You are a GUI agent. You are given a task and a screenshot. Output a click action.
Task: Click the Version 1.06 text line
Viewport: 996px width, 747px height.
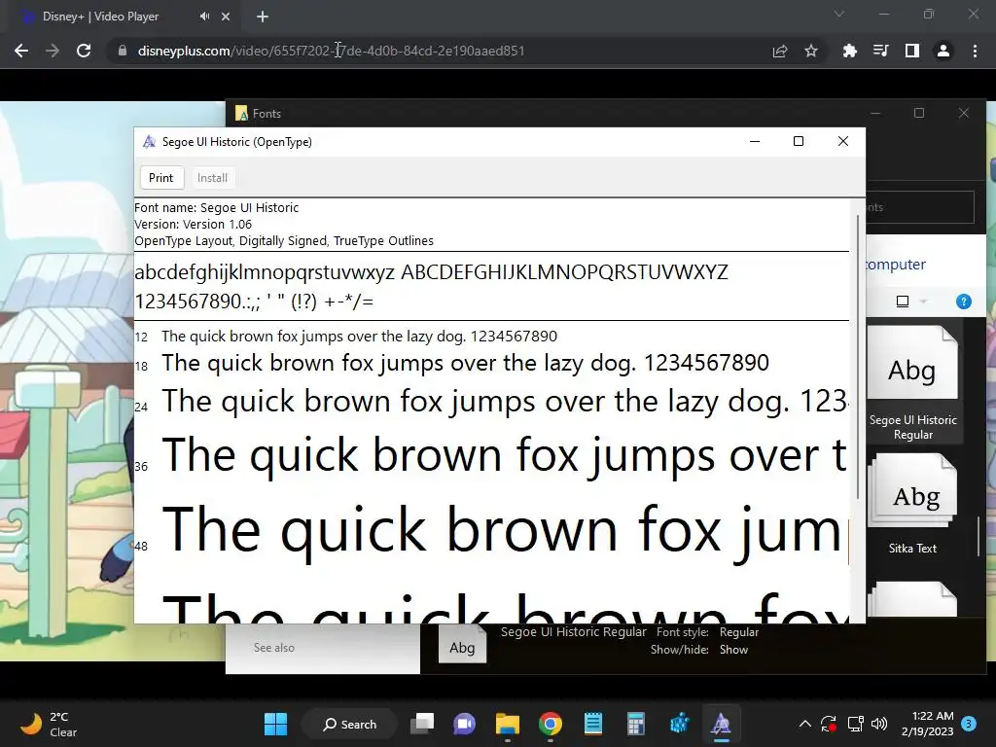click(x=194, y=225)
